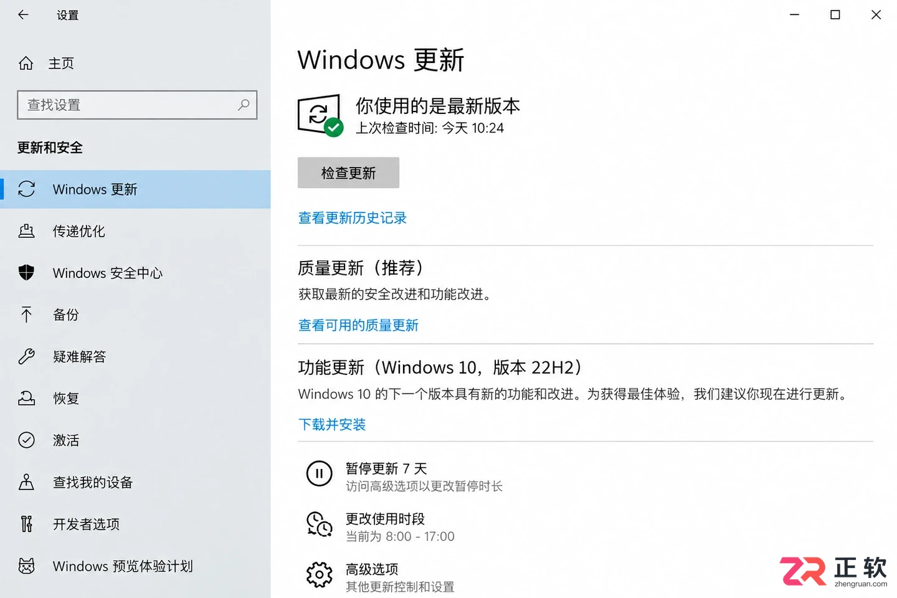Open 疑难解答 page

[135, 356]
